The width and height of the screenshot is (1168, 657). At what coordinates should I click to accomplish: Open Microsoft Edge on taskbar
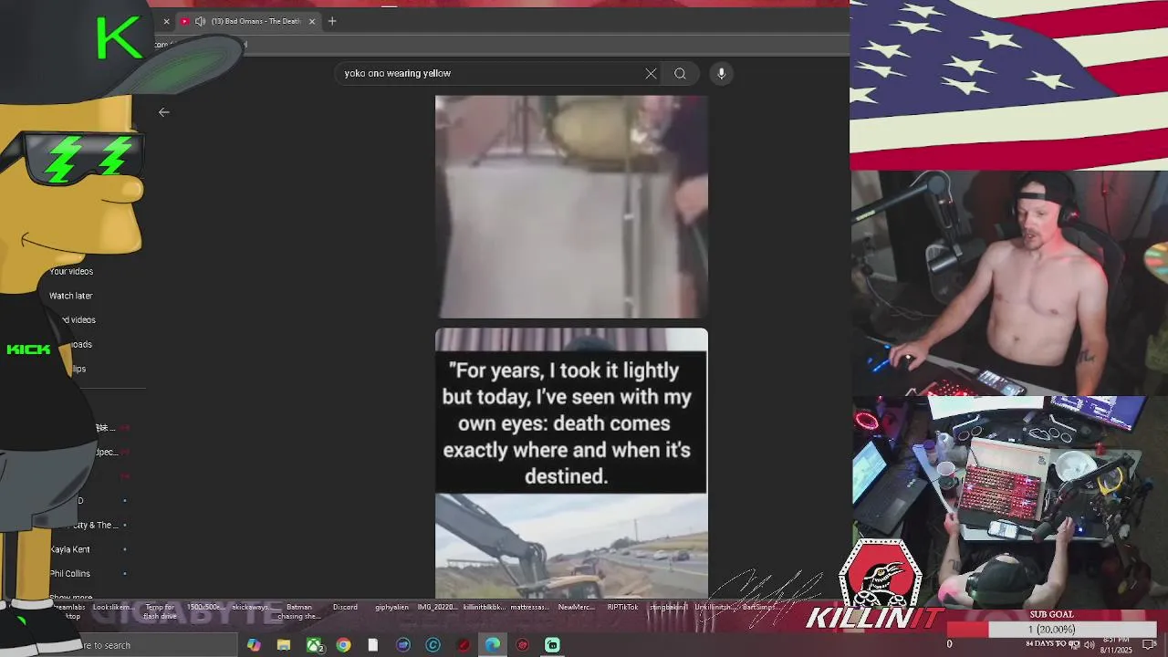click(493, 645)
